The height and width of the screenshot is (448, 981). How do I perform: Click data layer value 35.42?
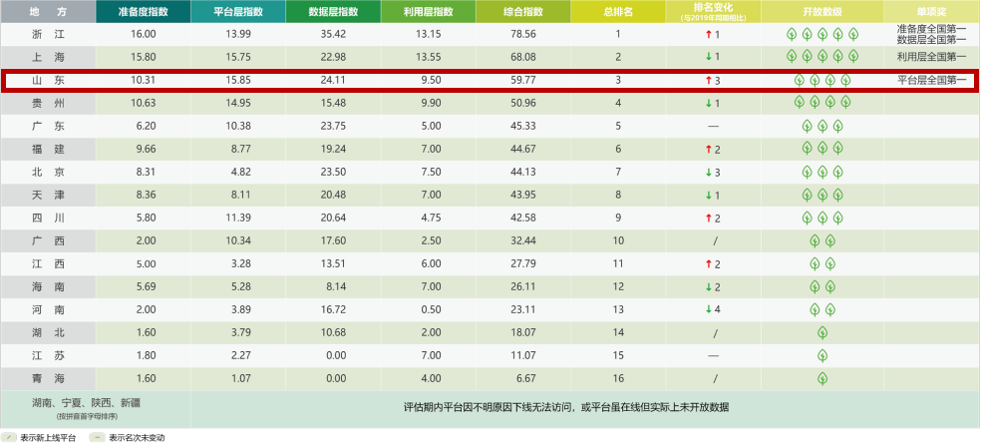(x=333, y=35)
